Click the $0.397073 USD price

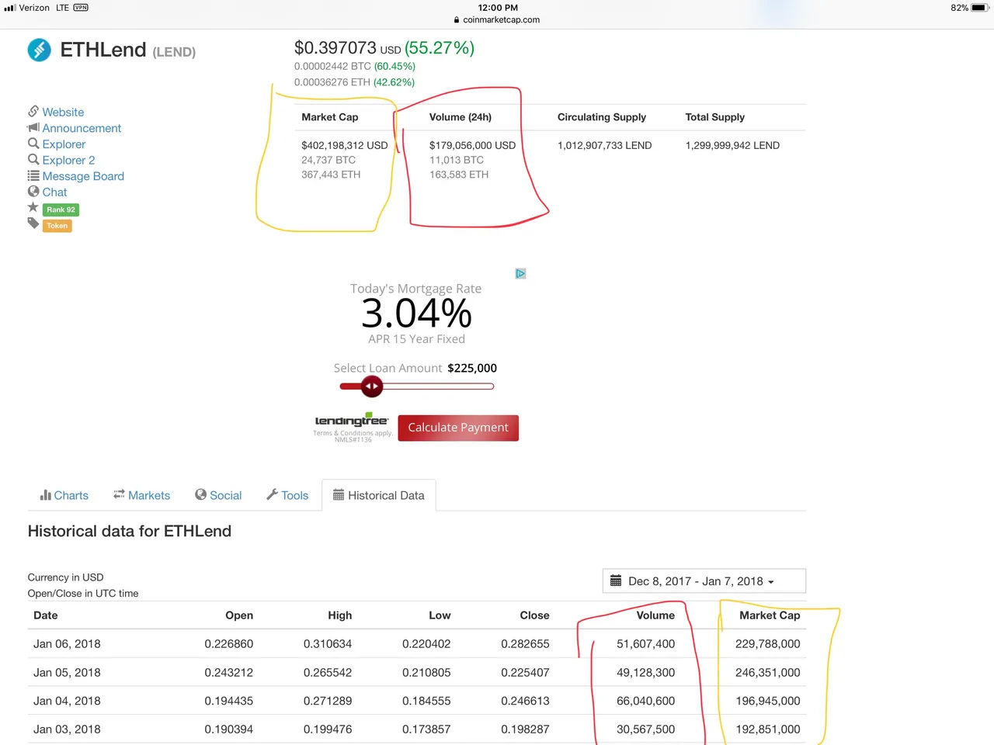(347, 48)
